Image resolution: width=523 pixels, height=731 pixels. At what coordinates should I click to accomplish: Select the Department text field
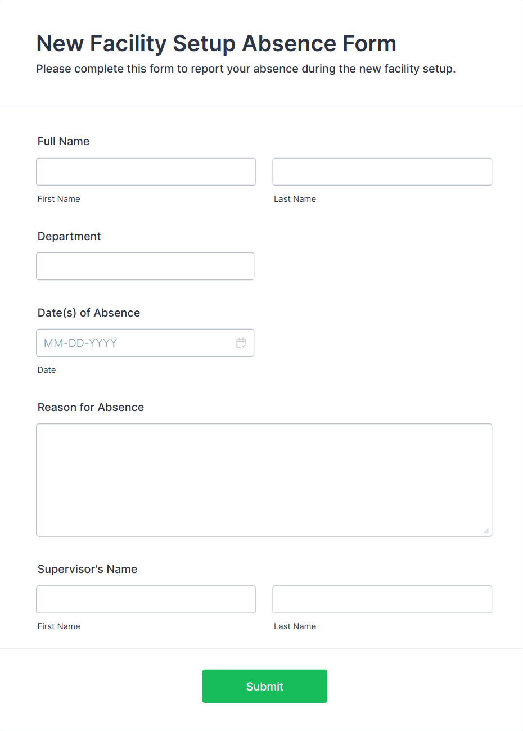[145, 266]
